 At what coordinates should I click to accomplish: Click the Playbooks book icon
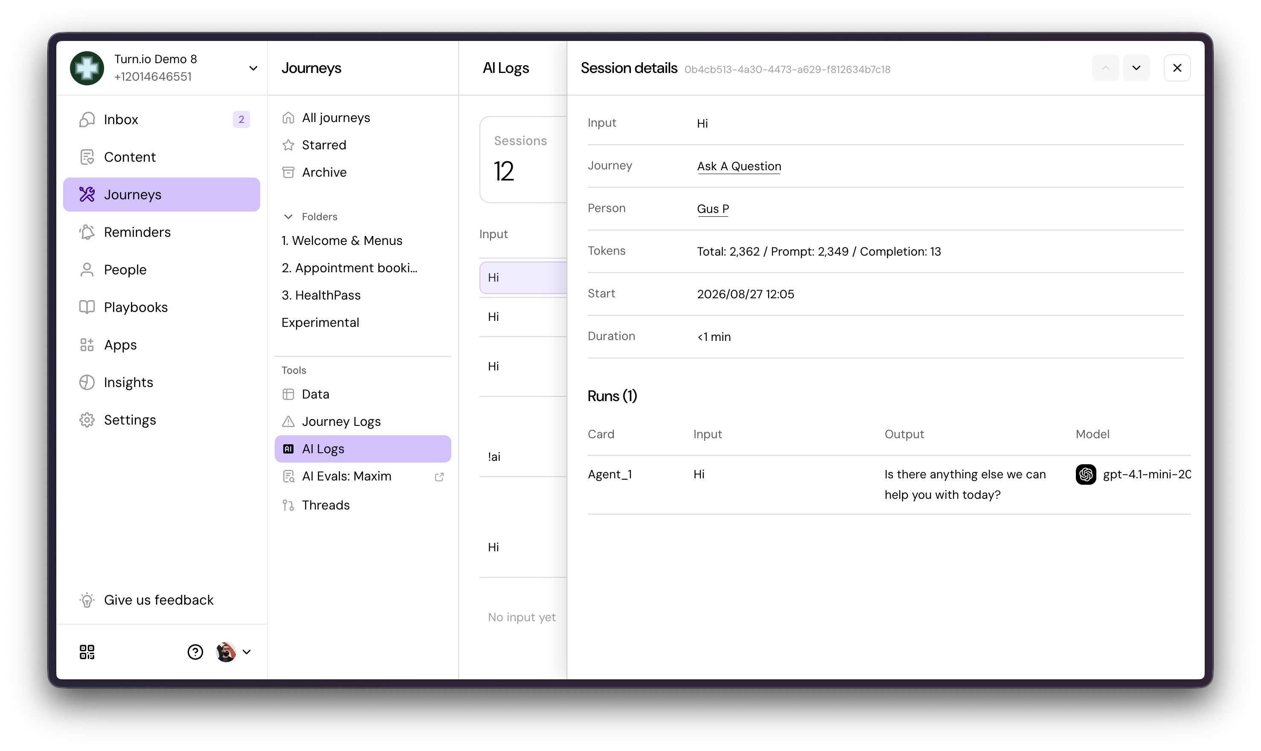click(87, 307)
